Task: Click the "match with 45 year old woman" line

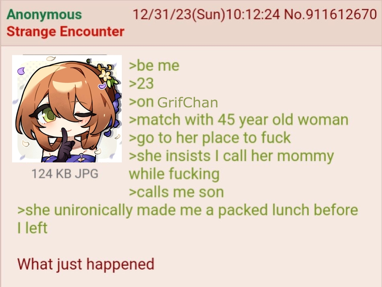Action: click(239, 120)
